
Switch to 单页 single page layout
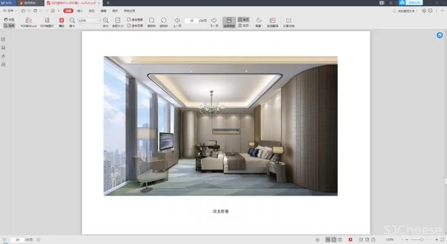244,20
